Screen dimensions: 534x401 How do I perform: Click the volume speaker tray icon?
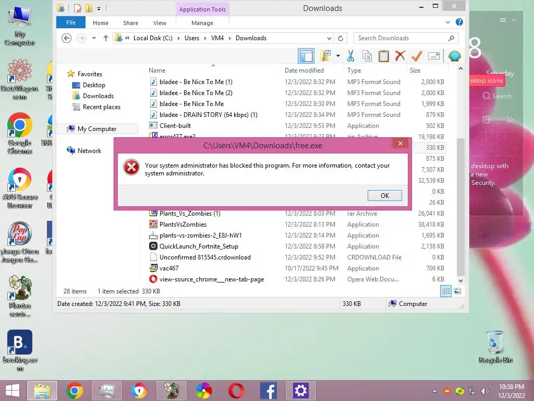484,391
